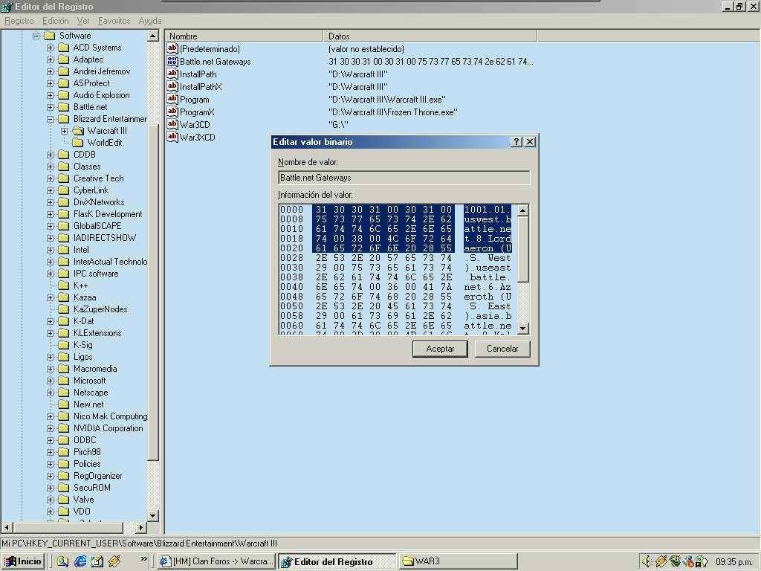
Task: Select the Netscape key in tree
Action: click(x=91, y=393)
